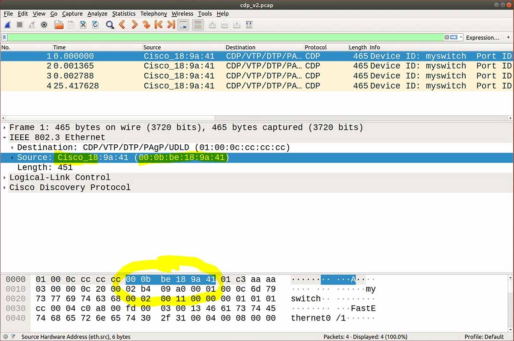Jump to the last packet
Image resolution: width=514 pixels, height=341 pixels.
(x=170, y=24)
